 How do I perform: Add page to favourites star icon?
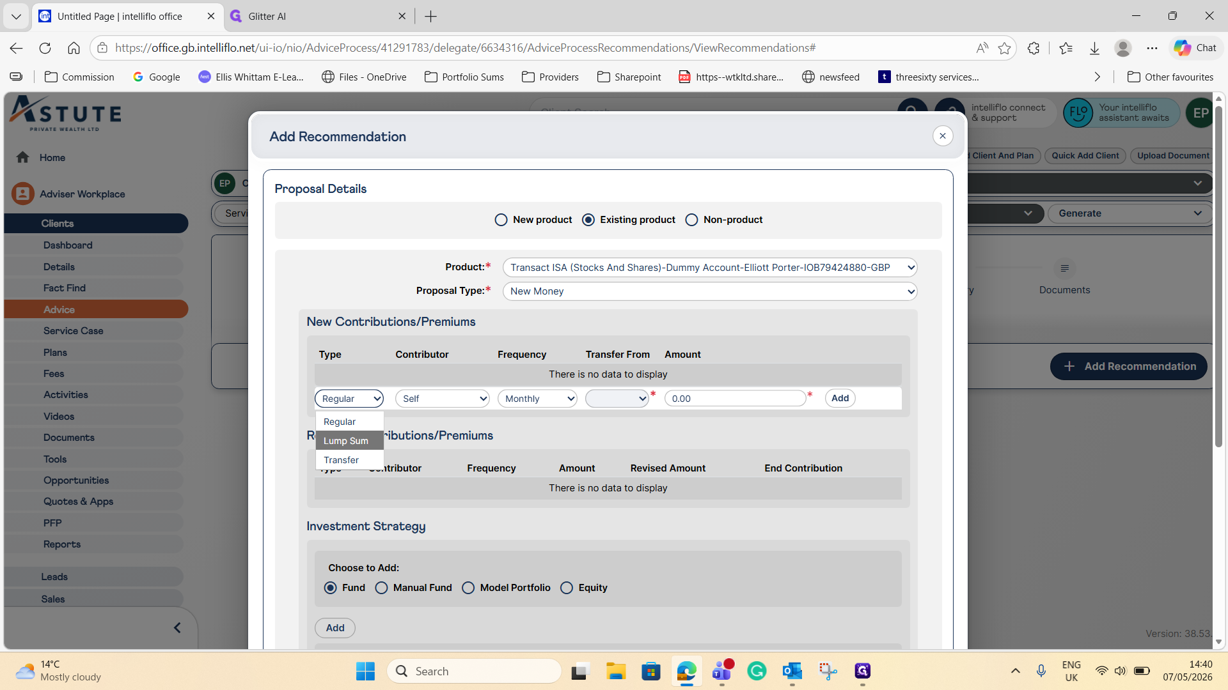pyautogui.click(x=1004, y=48)
